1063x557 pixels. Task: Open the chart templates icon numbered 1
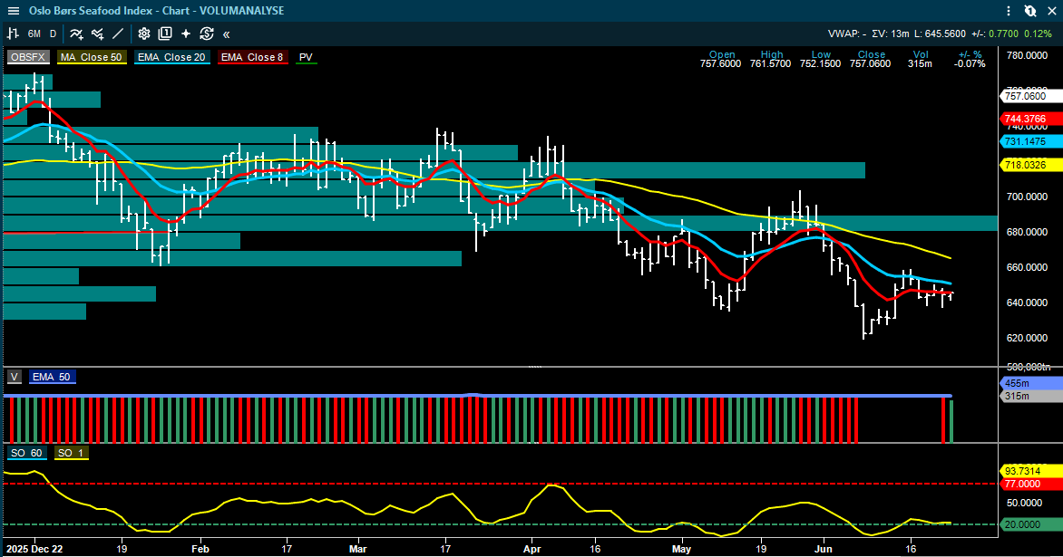click(x=165, y=34)
